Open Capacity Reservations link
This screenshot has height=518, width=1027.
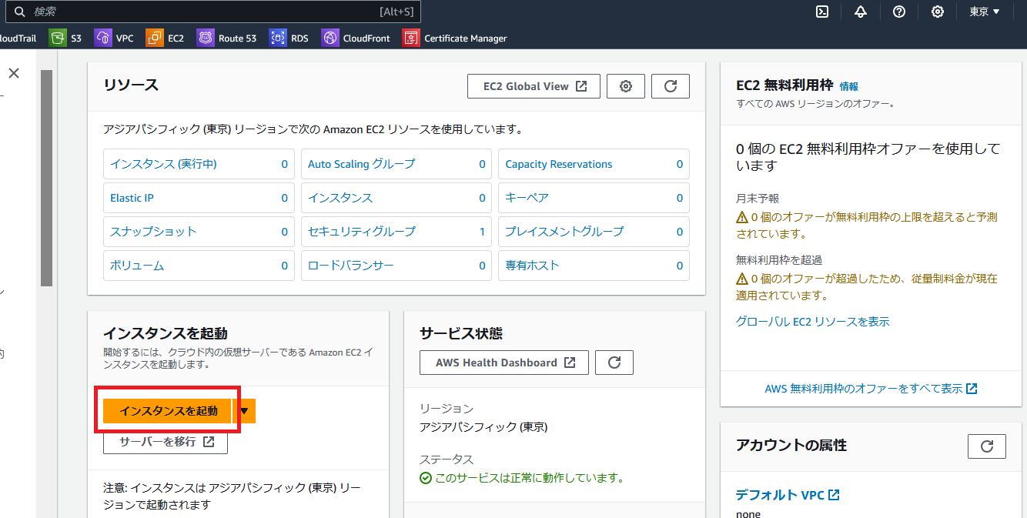point(559,164)
